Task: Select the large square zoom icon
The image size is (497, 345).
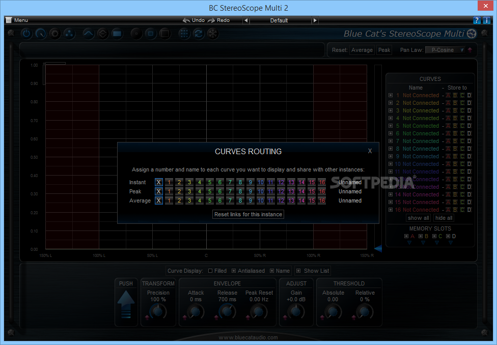Action: pyautogui.click(x=165, y=34)
